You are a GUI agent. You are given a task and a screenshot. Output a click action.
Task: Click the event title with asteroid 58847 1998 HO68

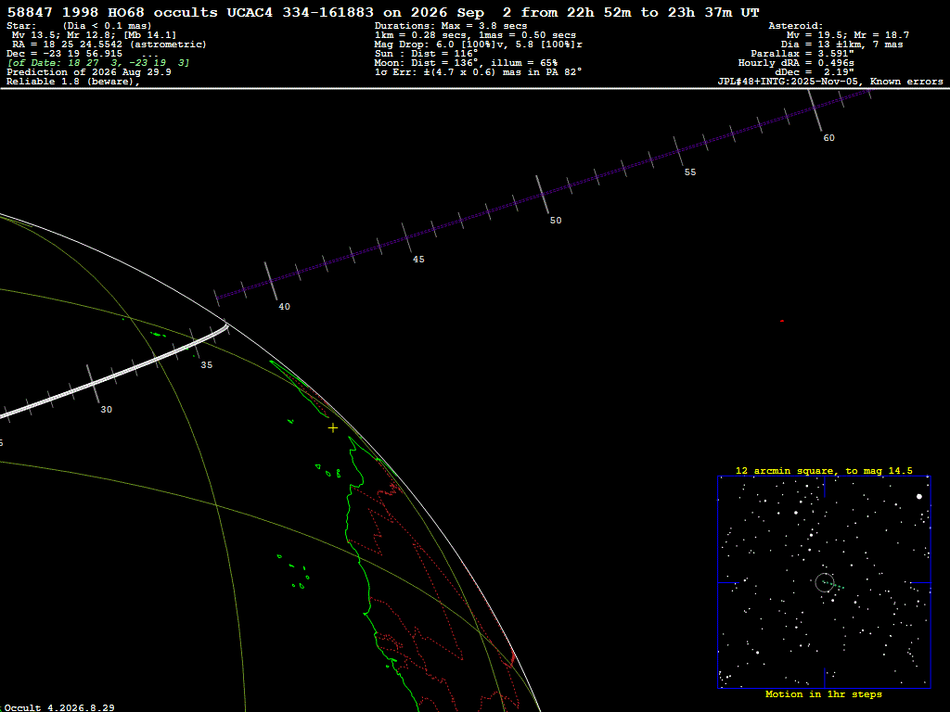click(x=383, y=13)
